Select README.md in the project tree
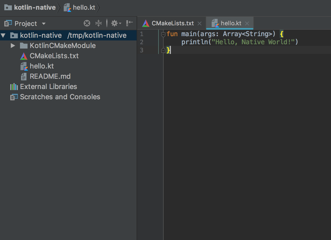The height and width of the screenshot is (240, 331). (50, 77)
